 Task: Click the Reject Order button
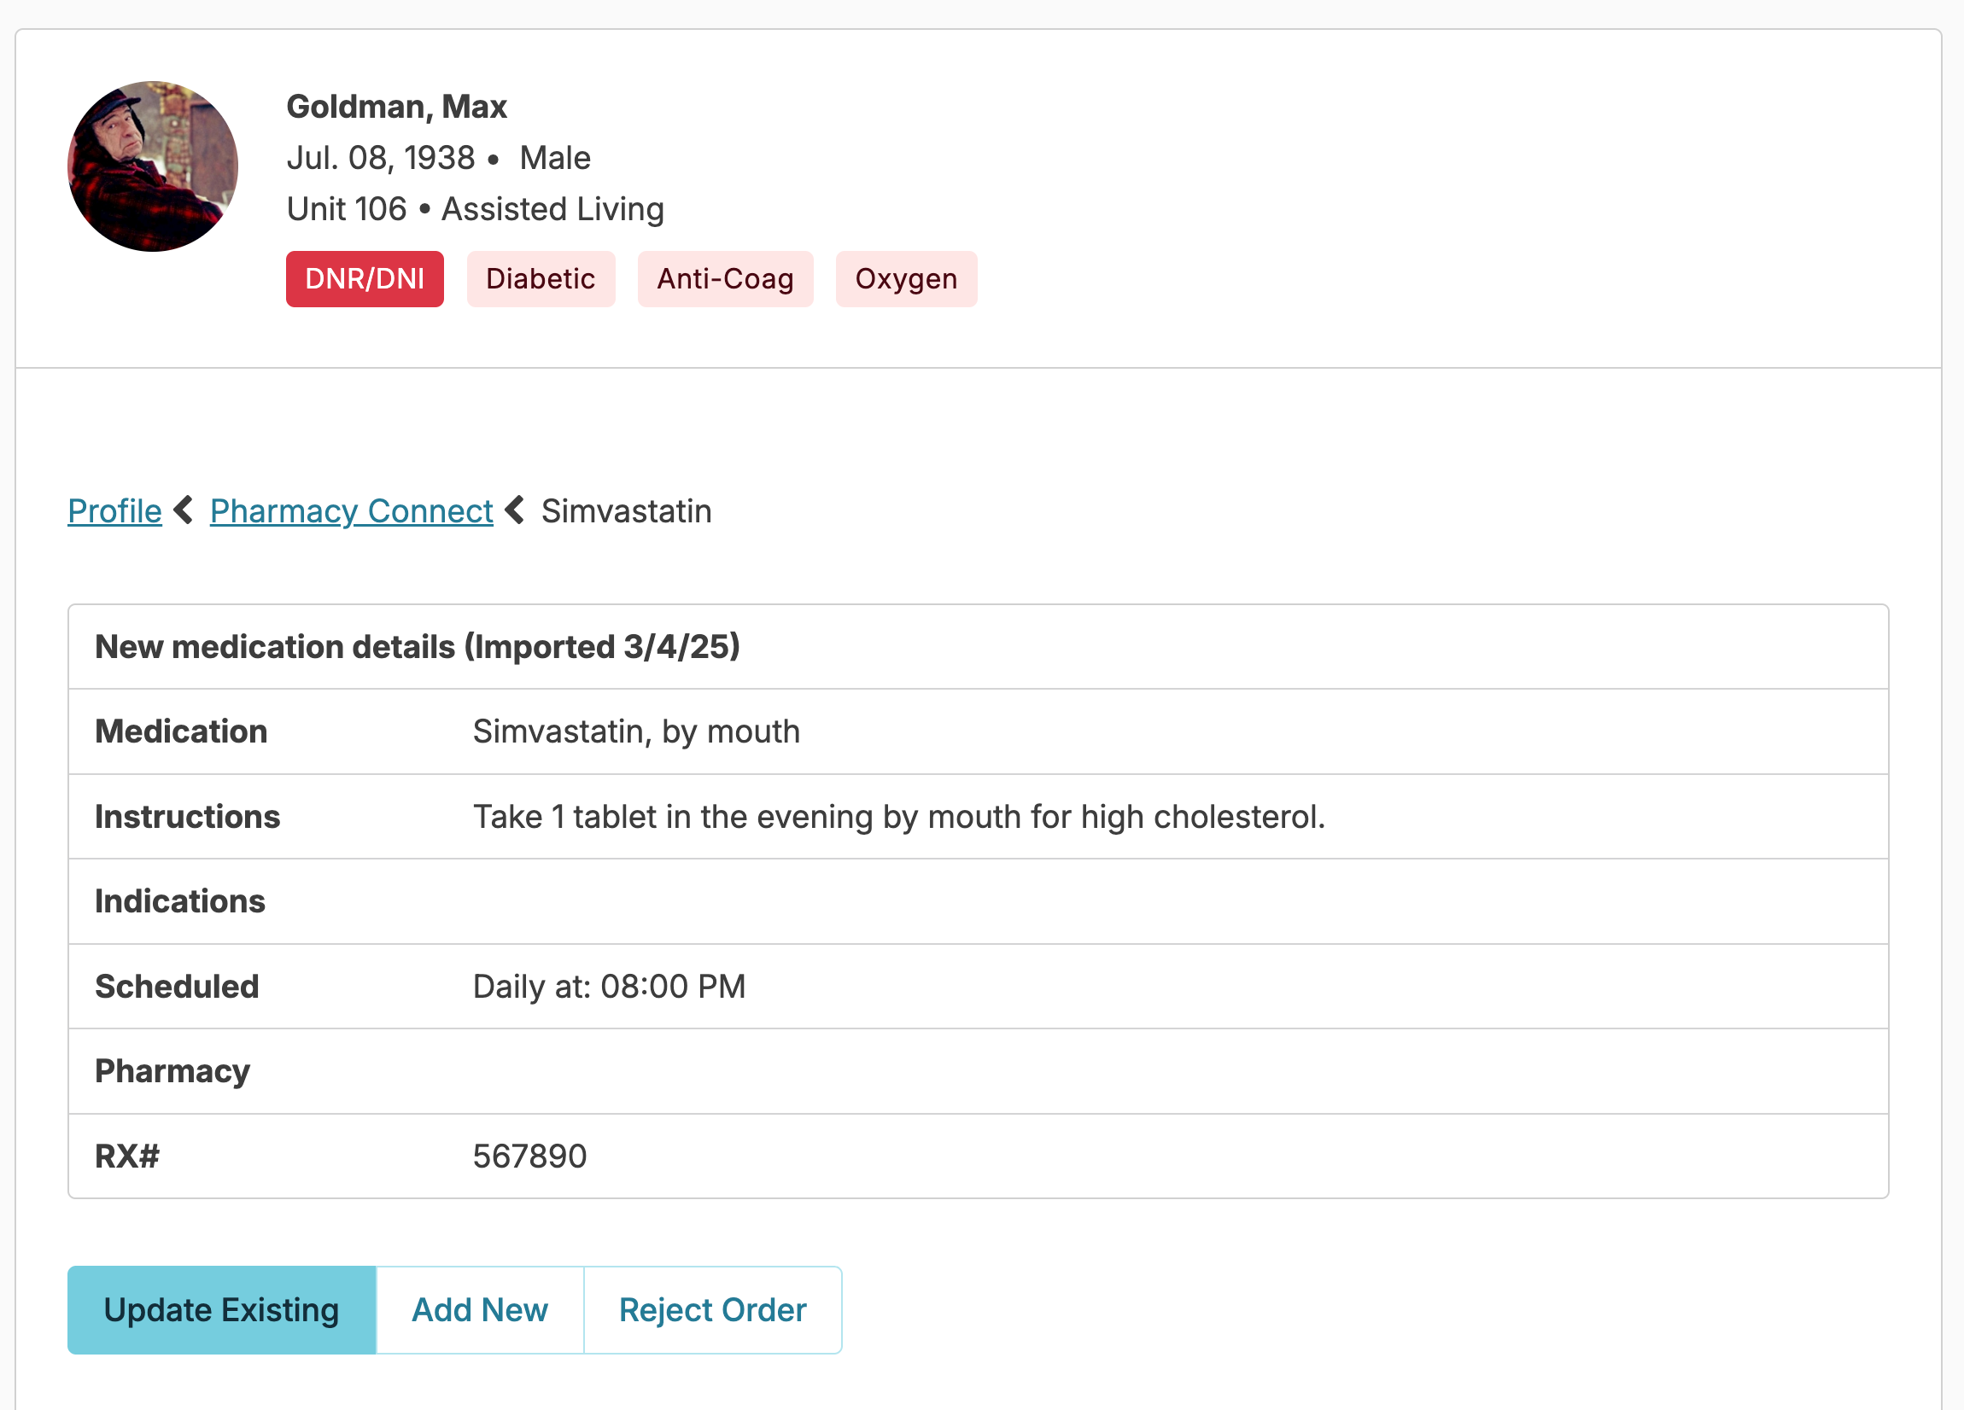pos(712,1309)
